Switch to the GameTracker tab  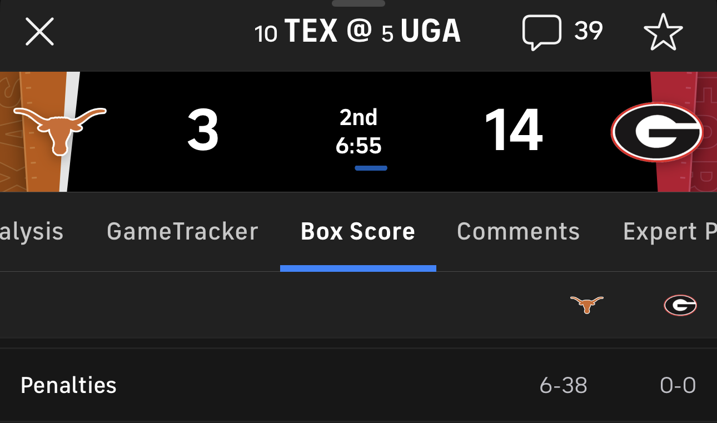tap(182, 231)
